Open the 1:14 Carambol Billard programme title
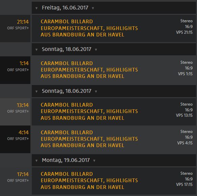The image size is (197, 196). 89,70
